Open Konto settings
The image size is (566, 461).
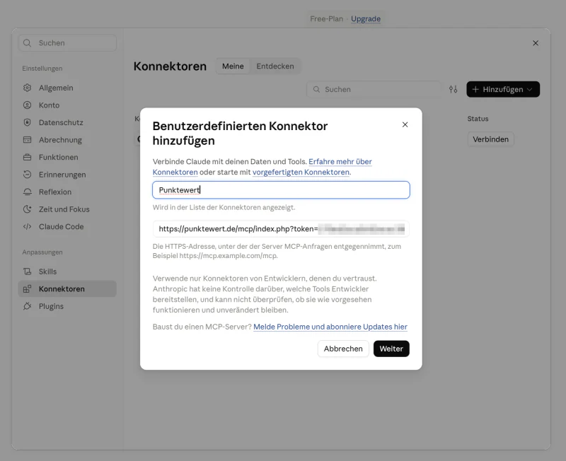click(67, 105)
